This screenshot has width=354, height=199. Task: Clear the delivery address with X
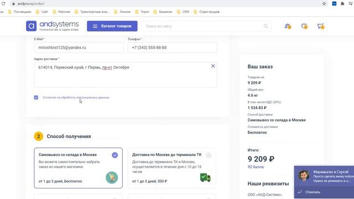(213, 66)
